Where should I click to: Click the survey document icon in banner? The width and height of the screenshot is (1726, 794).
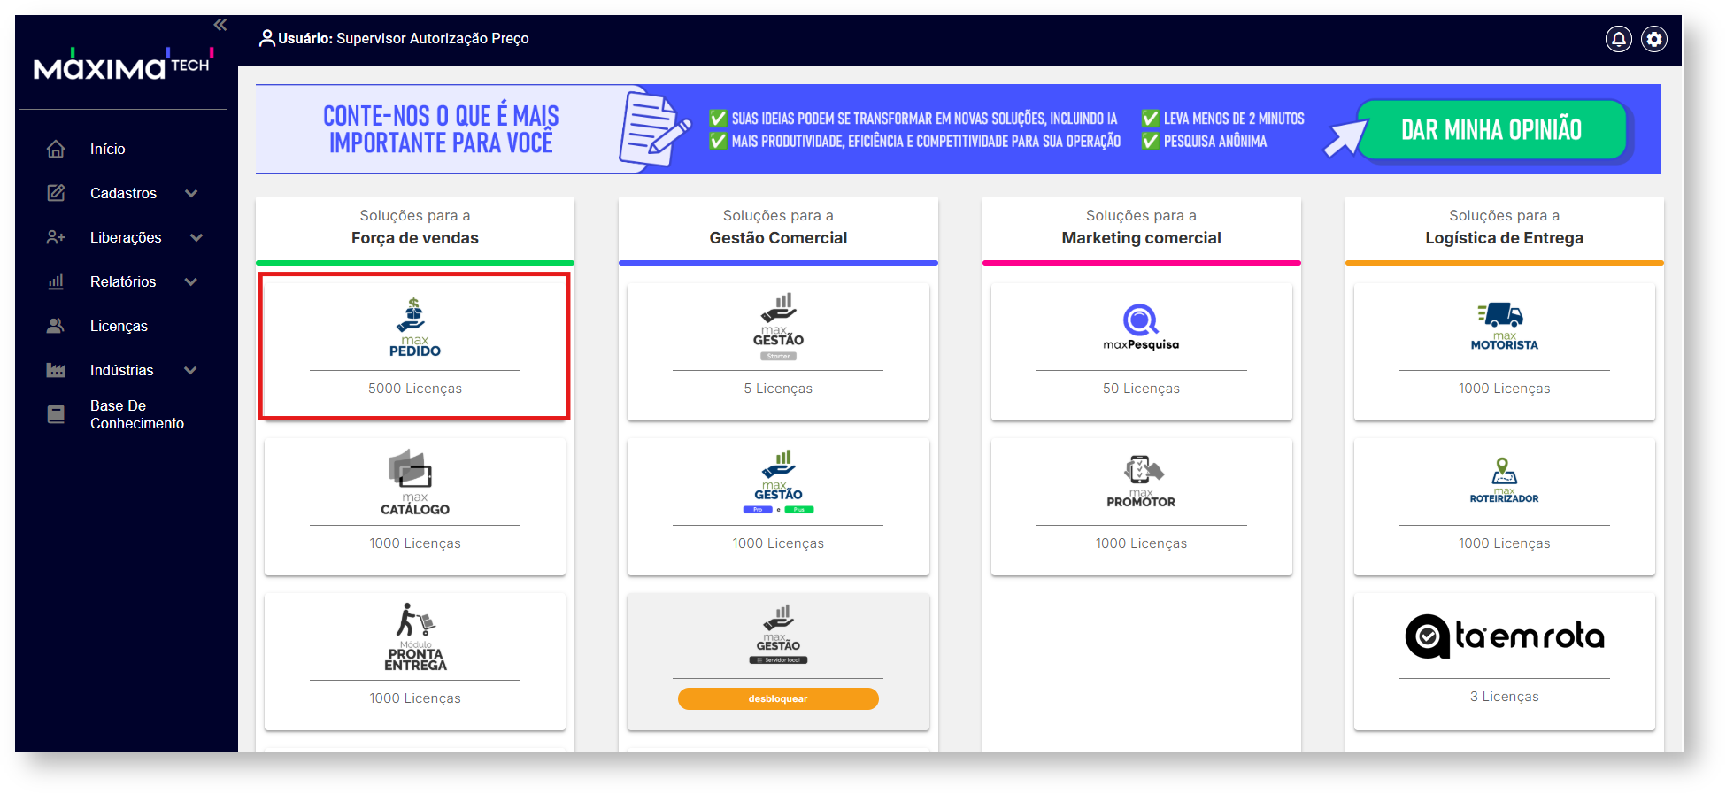[x=654, y=129]
